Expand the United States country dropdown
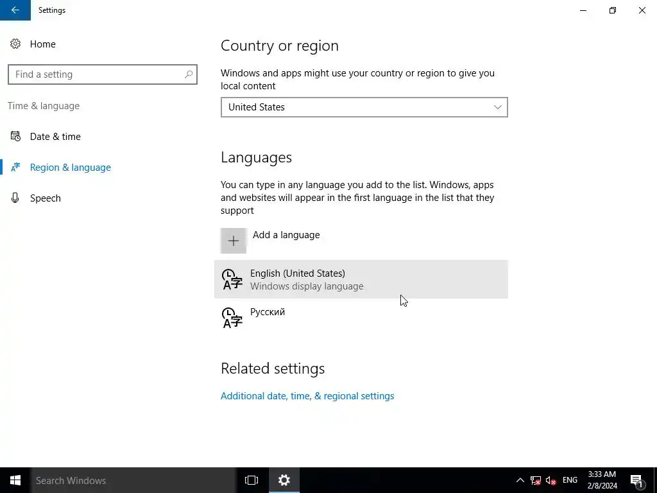 pos(364,107)
